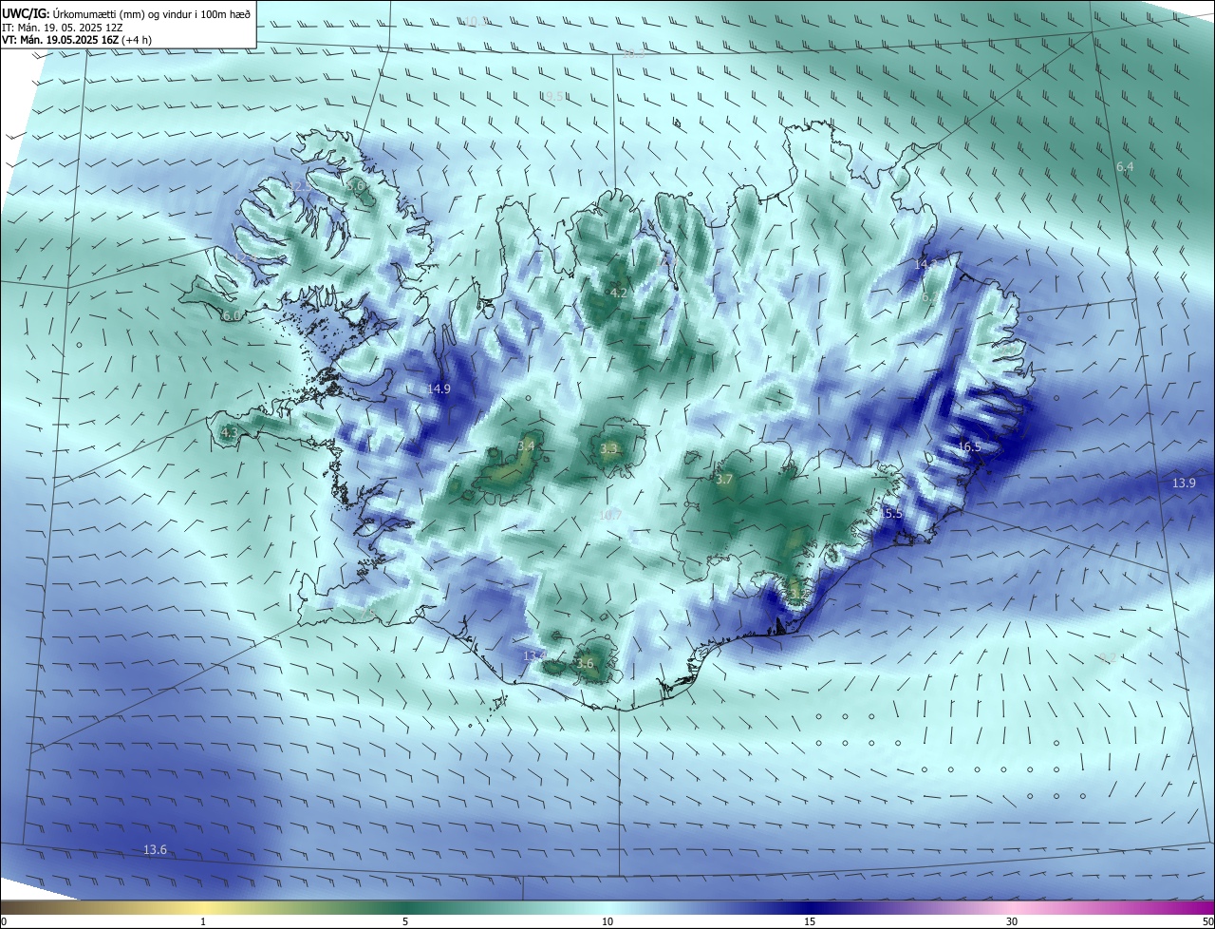Click the 3.6 value near the south coast
The image size is (1215, 929).
click(x=585, y=663)
